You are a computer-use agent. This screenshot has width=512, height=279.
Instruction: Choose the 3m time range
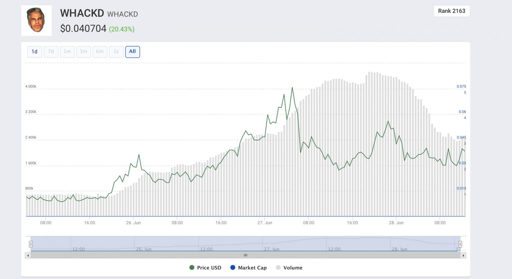click(83, 52)
